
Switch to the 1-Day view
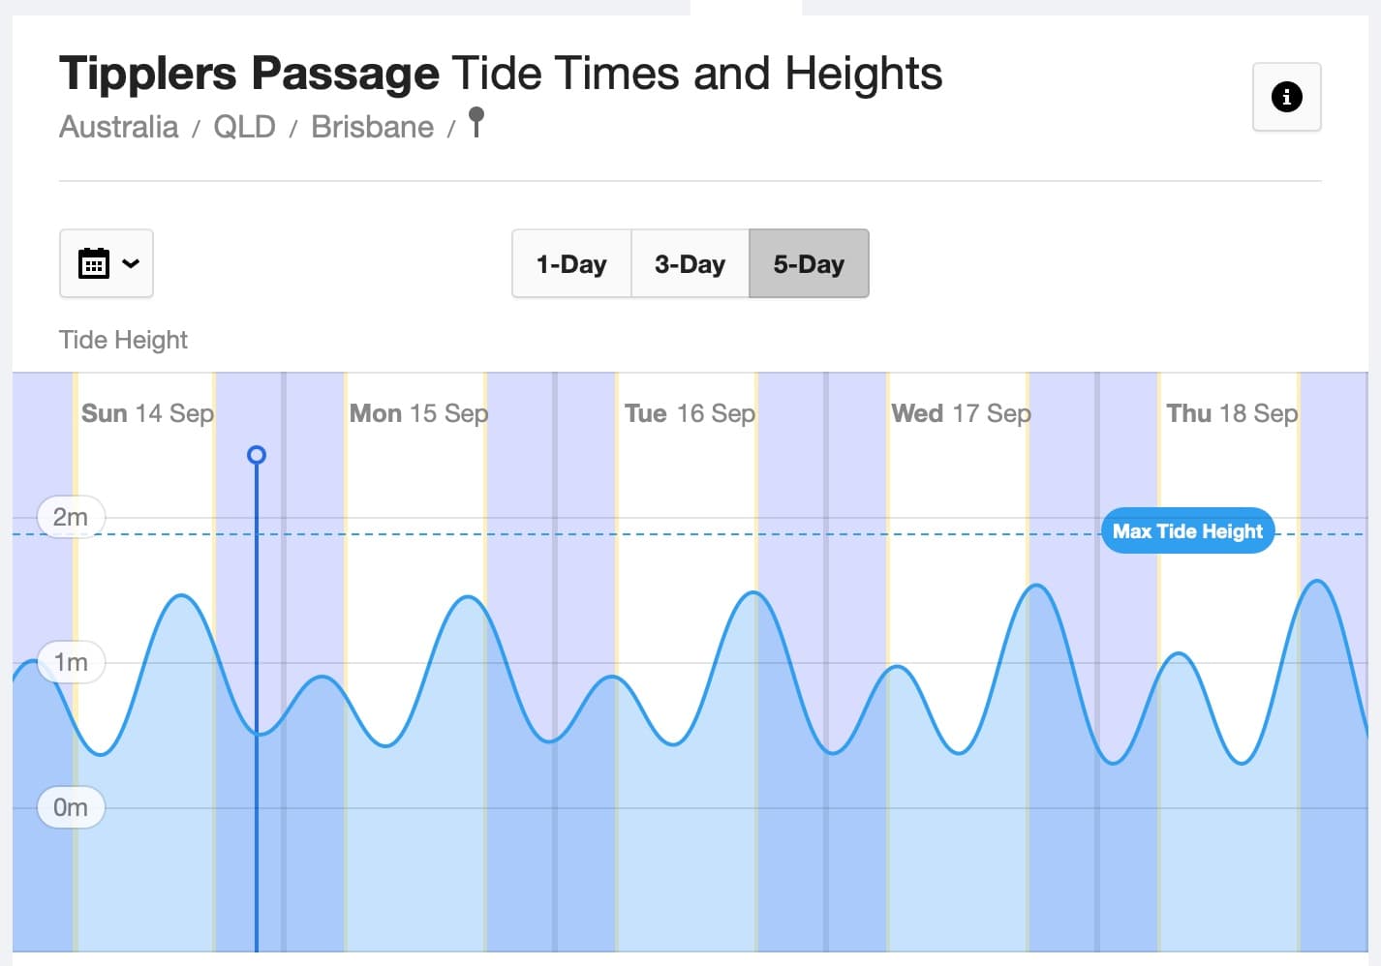571,263
